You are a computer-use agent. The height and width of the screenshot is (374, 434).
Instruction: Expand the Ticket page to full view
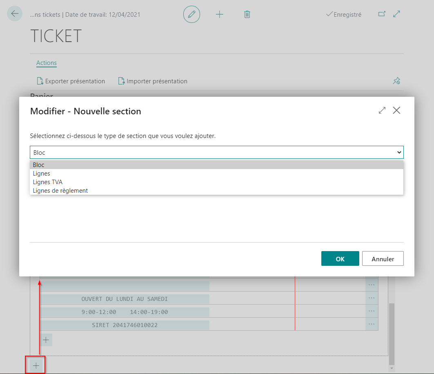(396, 14)
